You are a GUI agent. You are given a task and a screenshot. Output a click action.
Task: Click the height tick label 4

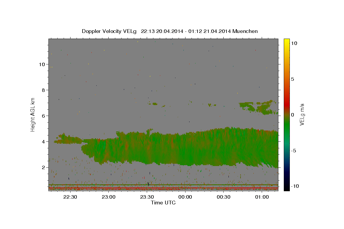click(x=43, y=141)
